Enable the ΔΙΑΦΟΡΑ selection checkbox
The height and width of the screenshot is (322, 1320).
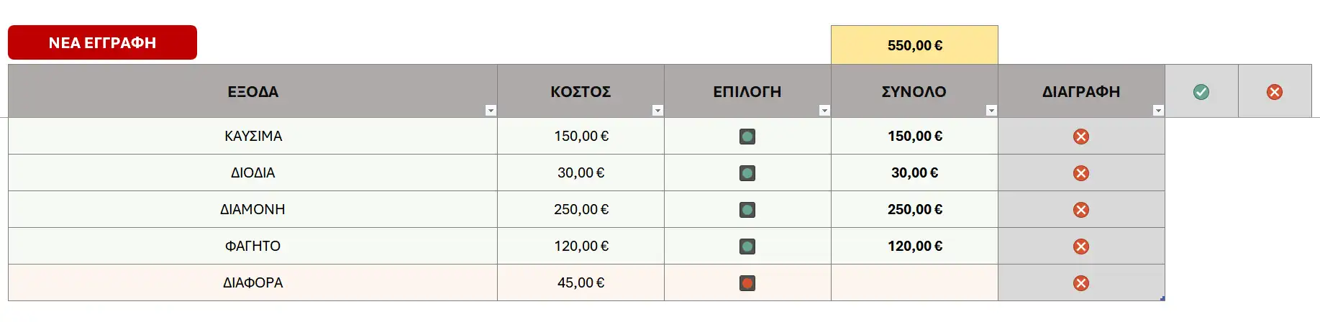point(747,283)
